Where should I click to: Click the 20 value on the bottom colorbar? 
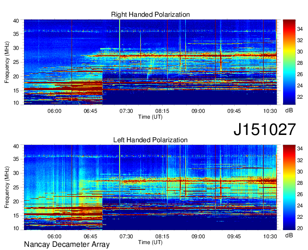pyautogui.click(x=300, y=228)
